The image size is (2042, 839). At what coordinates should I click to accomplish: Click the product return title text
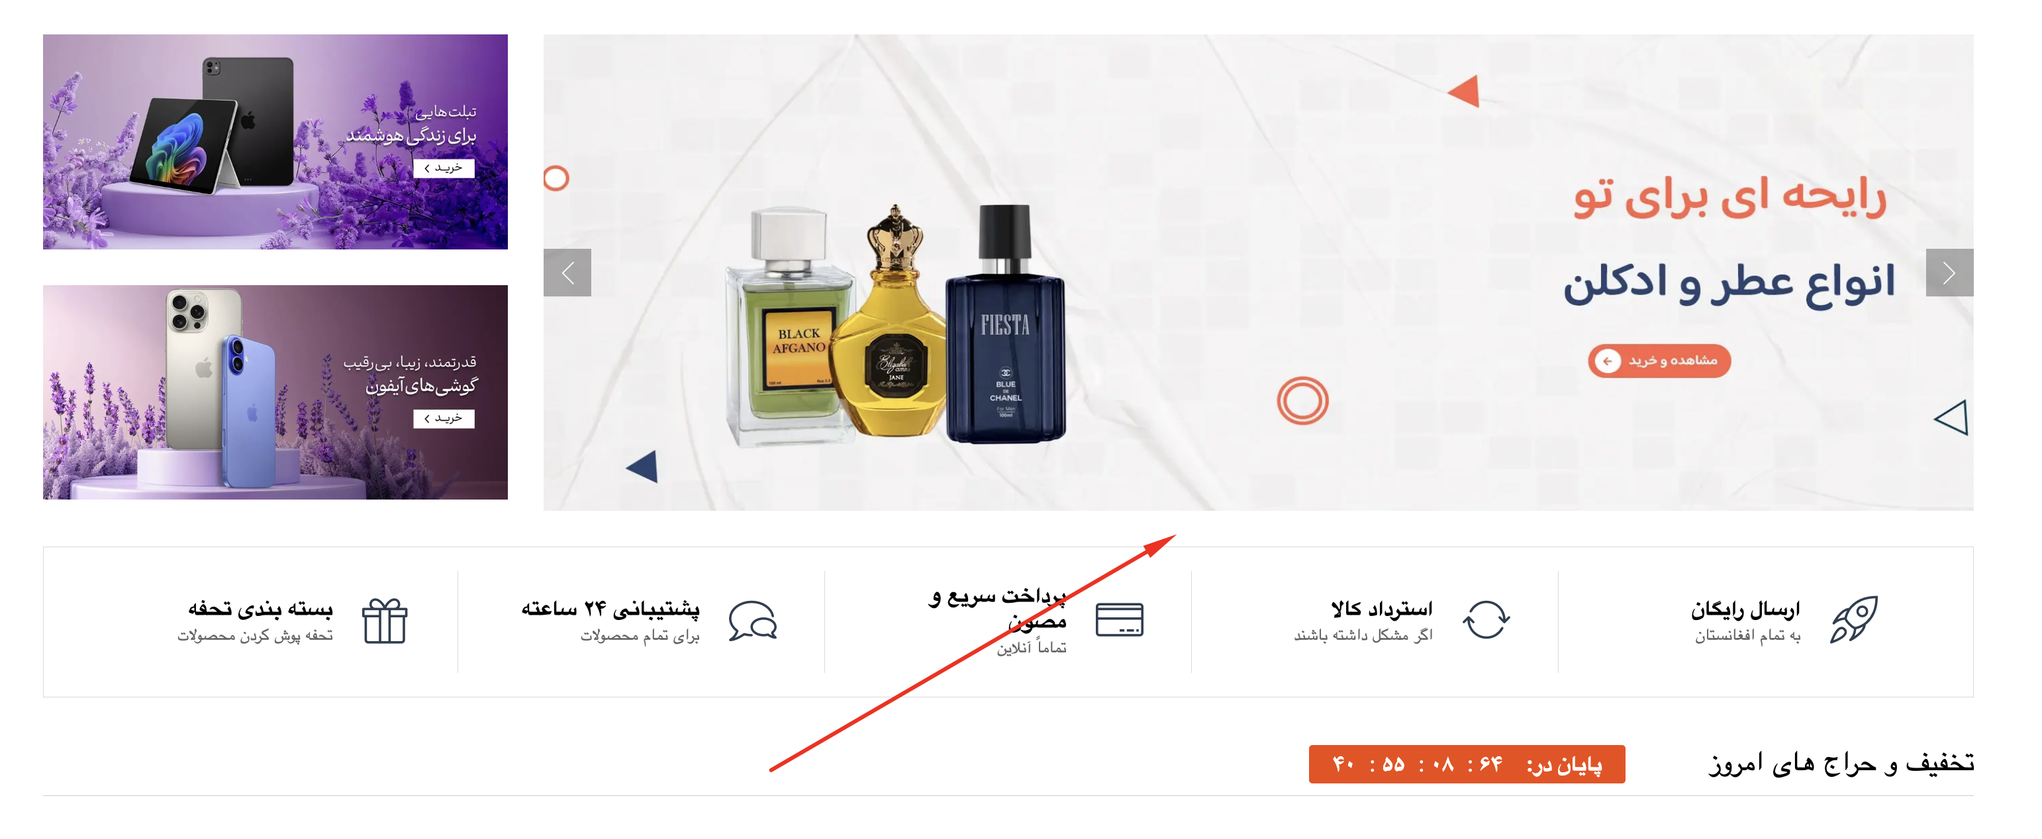pos(1382,609)
